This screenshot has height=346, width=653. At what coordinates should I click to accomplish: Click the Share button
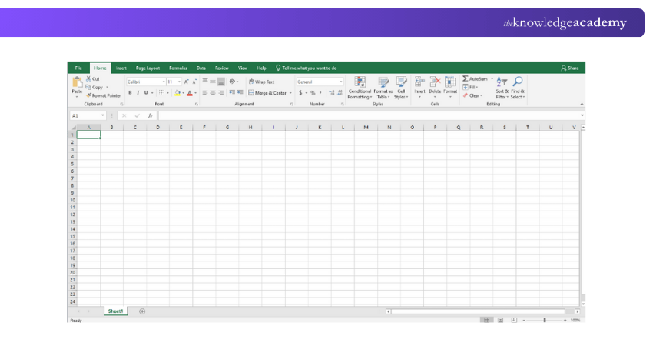570,68
